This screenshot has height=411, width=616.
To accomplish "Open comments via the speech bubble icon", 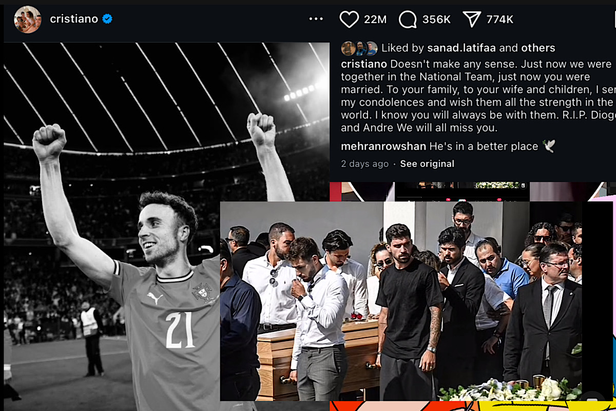I will pos(408,20).
